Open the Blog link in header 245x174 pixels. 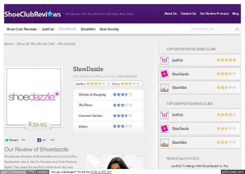235,13
